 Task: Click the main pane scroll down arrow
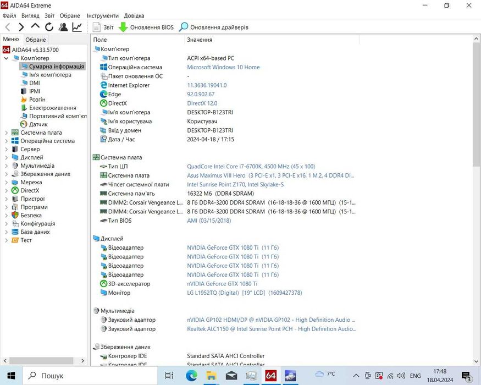click(476, 362)
